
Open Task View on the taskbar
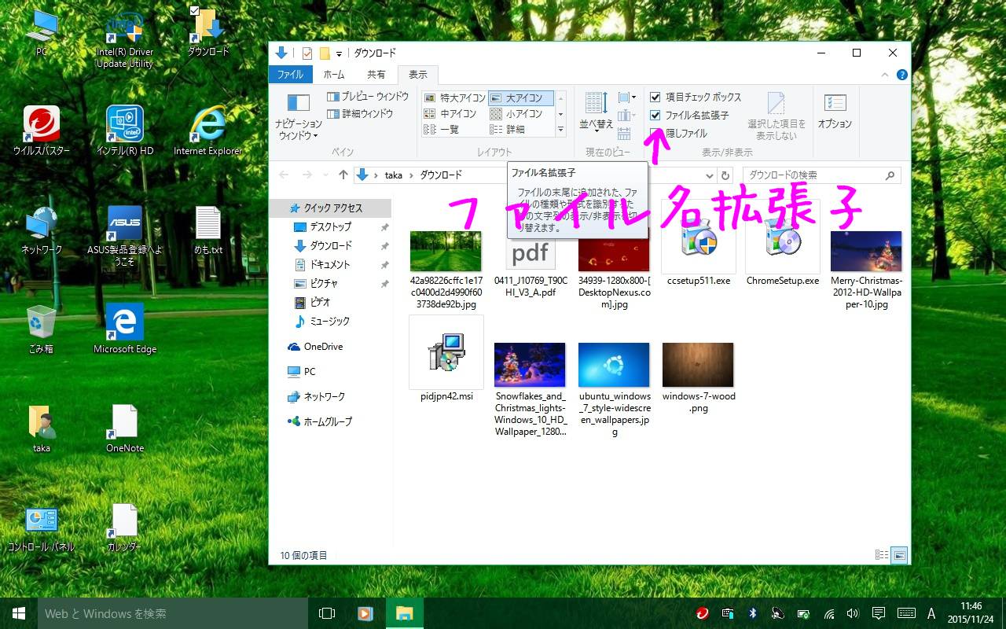327,613
